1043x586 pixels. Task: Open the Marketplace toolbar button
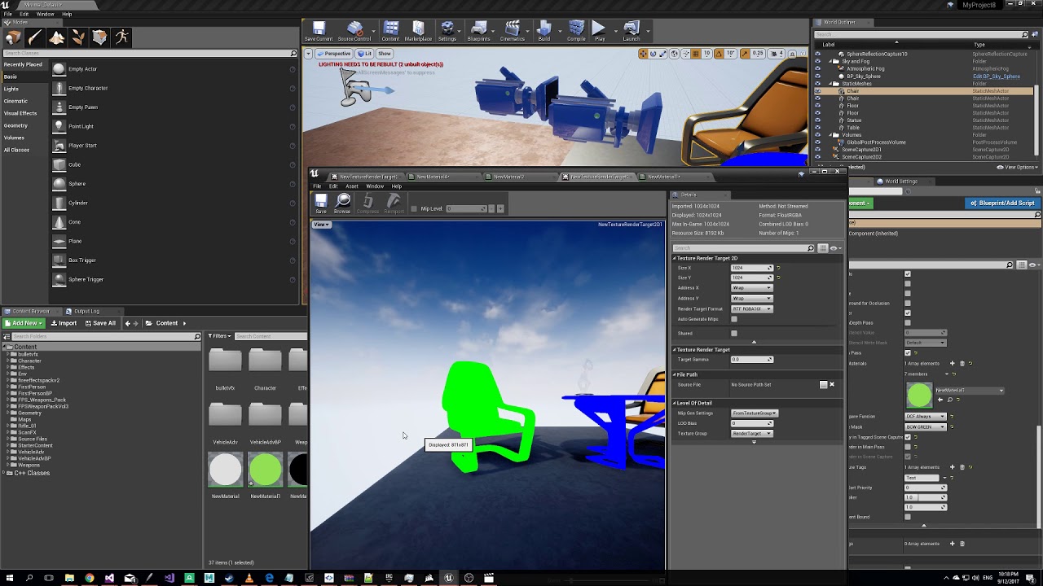coord(418,32)
